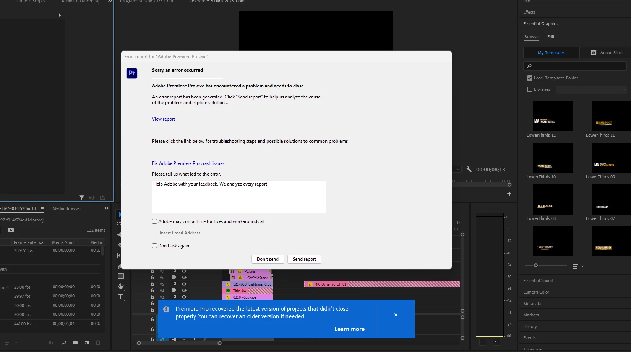
Task: Solo the right audio meter channel
Action: click(496, 342)
